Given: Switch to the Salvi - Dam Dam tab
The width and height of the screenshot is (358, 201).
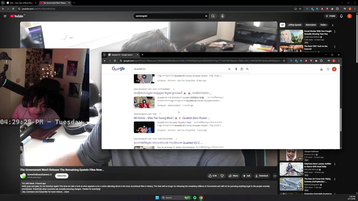Looking at the screenshot, I should pos(22,3).
